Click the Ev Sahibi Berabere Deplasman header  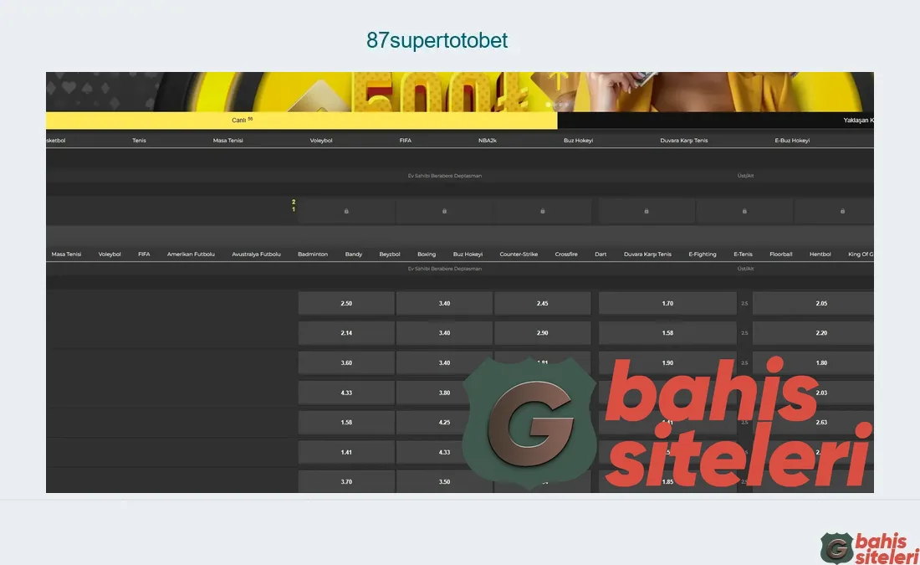point(444,176)
